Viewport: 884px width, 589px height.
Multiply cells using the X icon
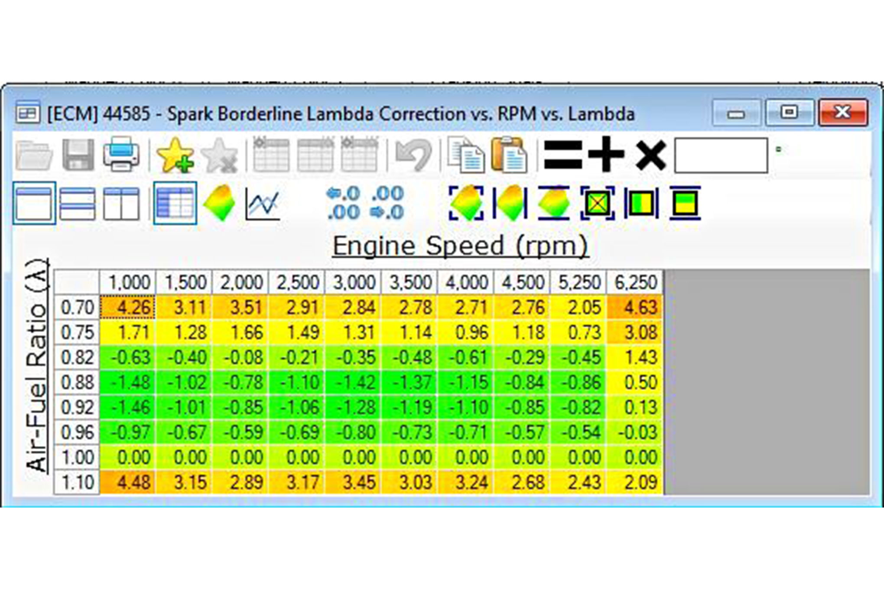pyautogui.click(x=650, y=155)
